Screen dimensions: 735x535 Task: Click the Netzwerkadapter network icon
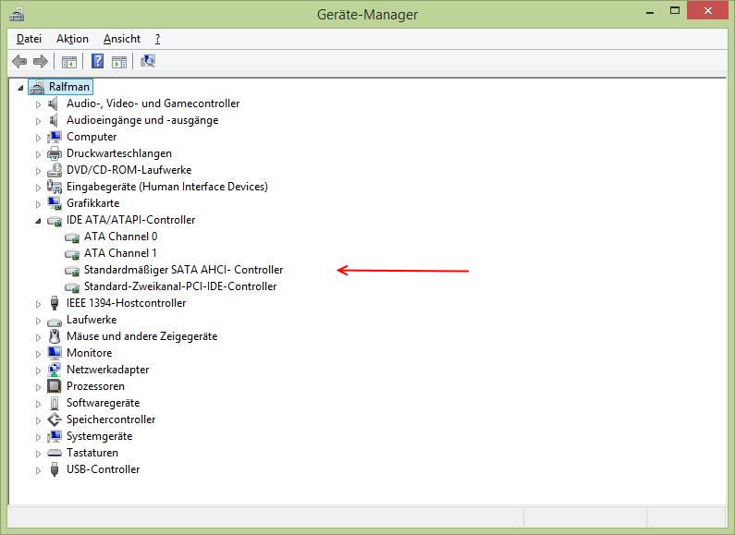(x=55, y=370)
